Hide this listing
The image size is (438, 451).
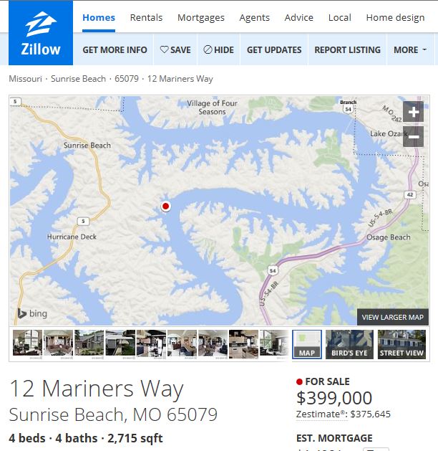point(218,49)
